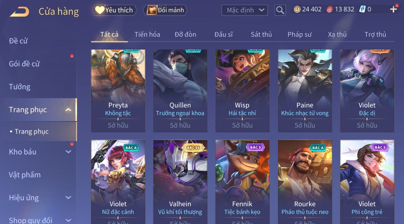Screen dimensions: 404x224
Task: Open the search magnifier icon
Action: click(280, 10)
